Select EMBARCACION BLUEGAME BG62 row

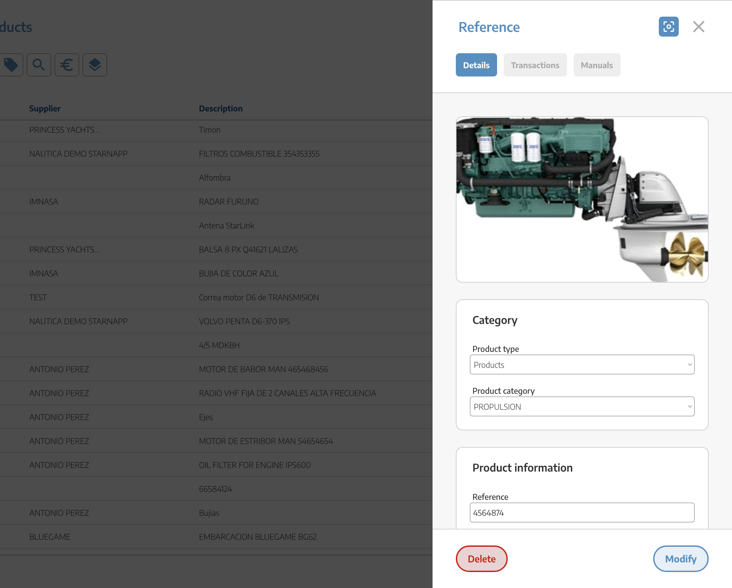coord(216,537)
